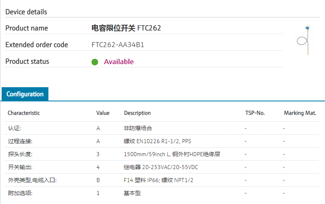Click the TSP-No. column header

pyautogui.click(x=255, y=113)
